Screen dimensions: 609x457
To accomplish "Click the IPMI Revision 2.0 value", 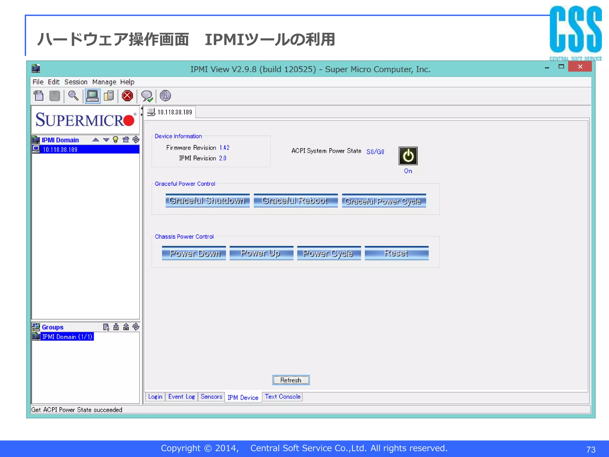I will point(223,158).
